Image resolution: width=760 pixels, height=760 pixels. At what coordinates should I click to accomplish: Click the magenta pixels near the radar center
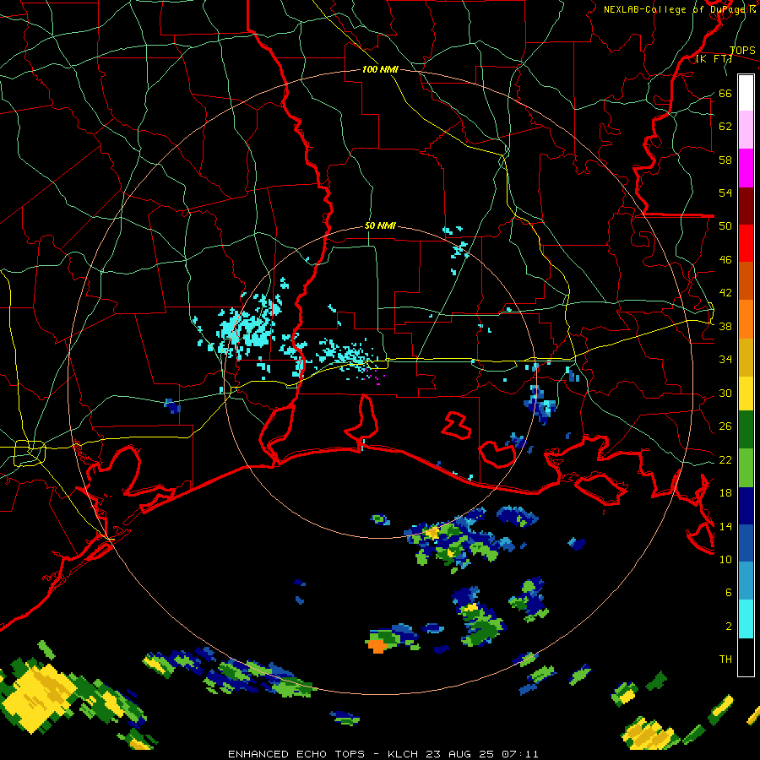[x=375, y=377]
